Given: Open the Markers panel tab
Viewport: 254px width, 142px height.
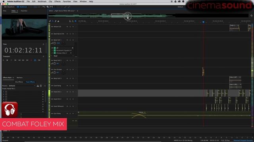Looking at the screenshot, I should click(x=19, y=78).
